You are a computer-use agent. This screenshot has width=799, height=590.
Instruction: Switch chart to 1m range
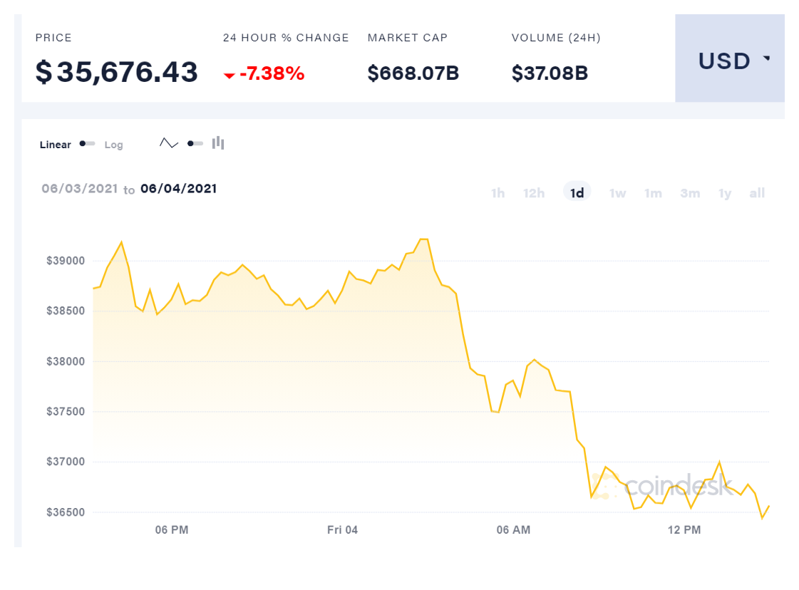[653, 193]
